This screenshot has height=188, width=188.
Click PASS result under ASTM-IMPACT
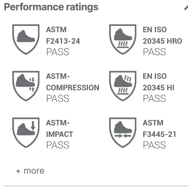click(58, 145)
